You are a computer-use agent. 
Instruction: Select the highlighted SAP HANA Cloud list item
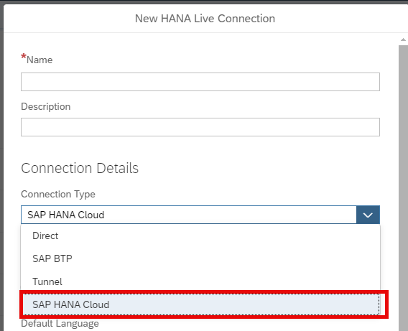(200, 304)
